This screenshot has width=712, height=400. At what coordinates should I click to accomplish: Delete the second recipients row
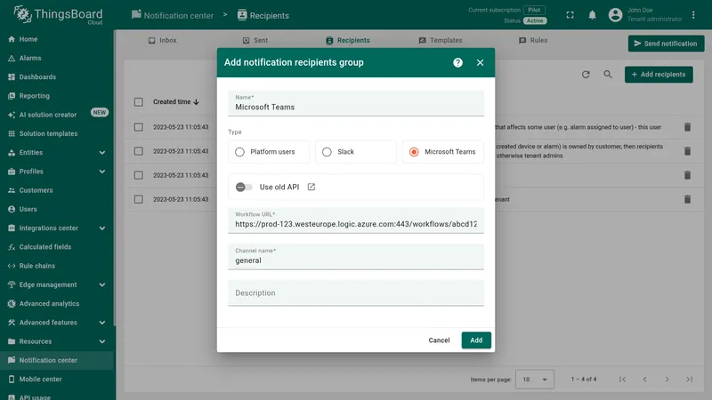[687, 151]
